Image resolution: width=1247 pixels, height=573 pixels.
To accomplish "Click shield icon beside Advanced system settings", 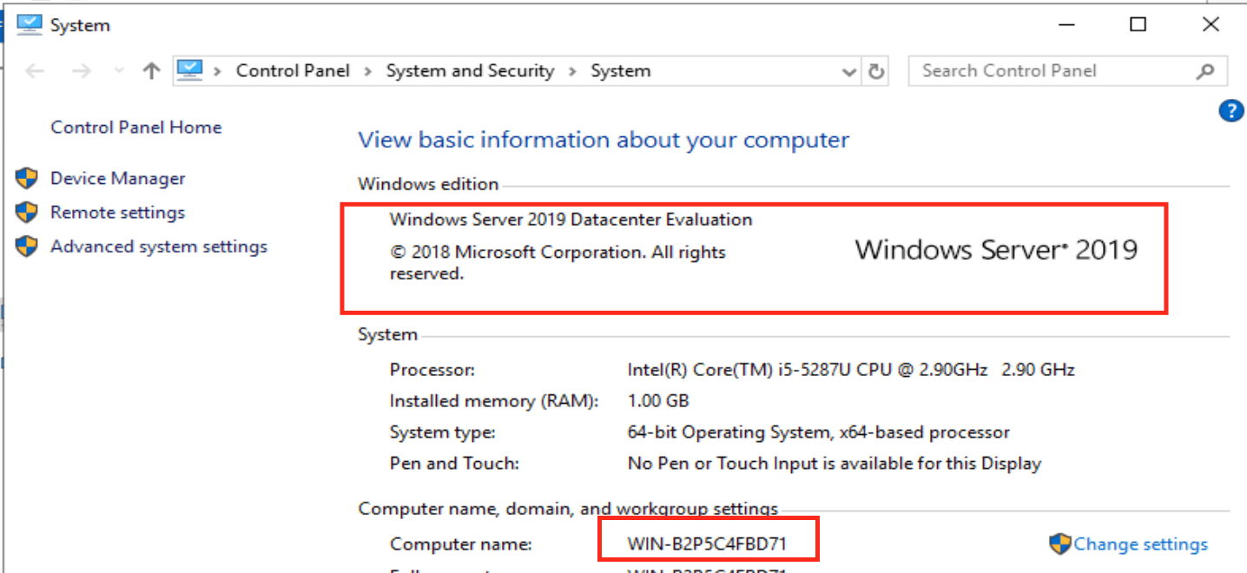I will [28, 247].
